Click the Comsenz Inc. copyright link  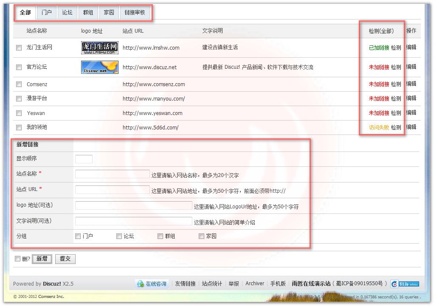51,297
